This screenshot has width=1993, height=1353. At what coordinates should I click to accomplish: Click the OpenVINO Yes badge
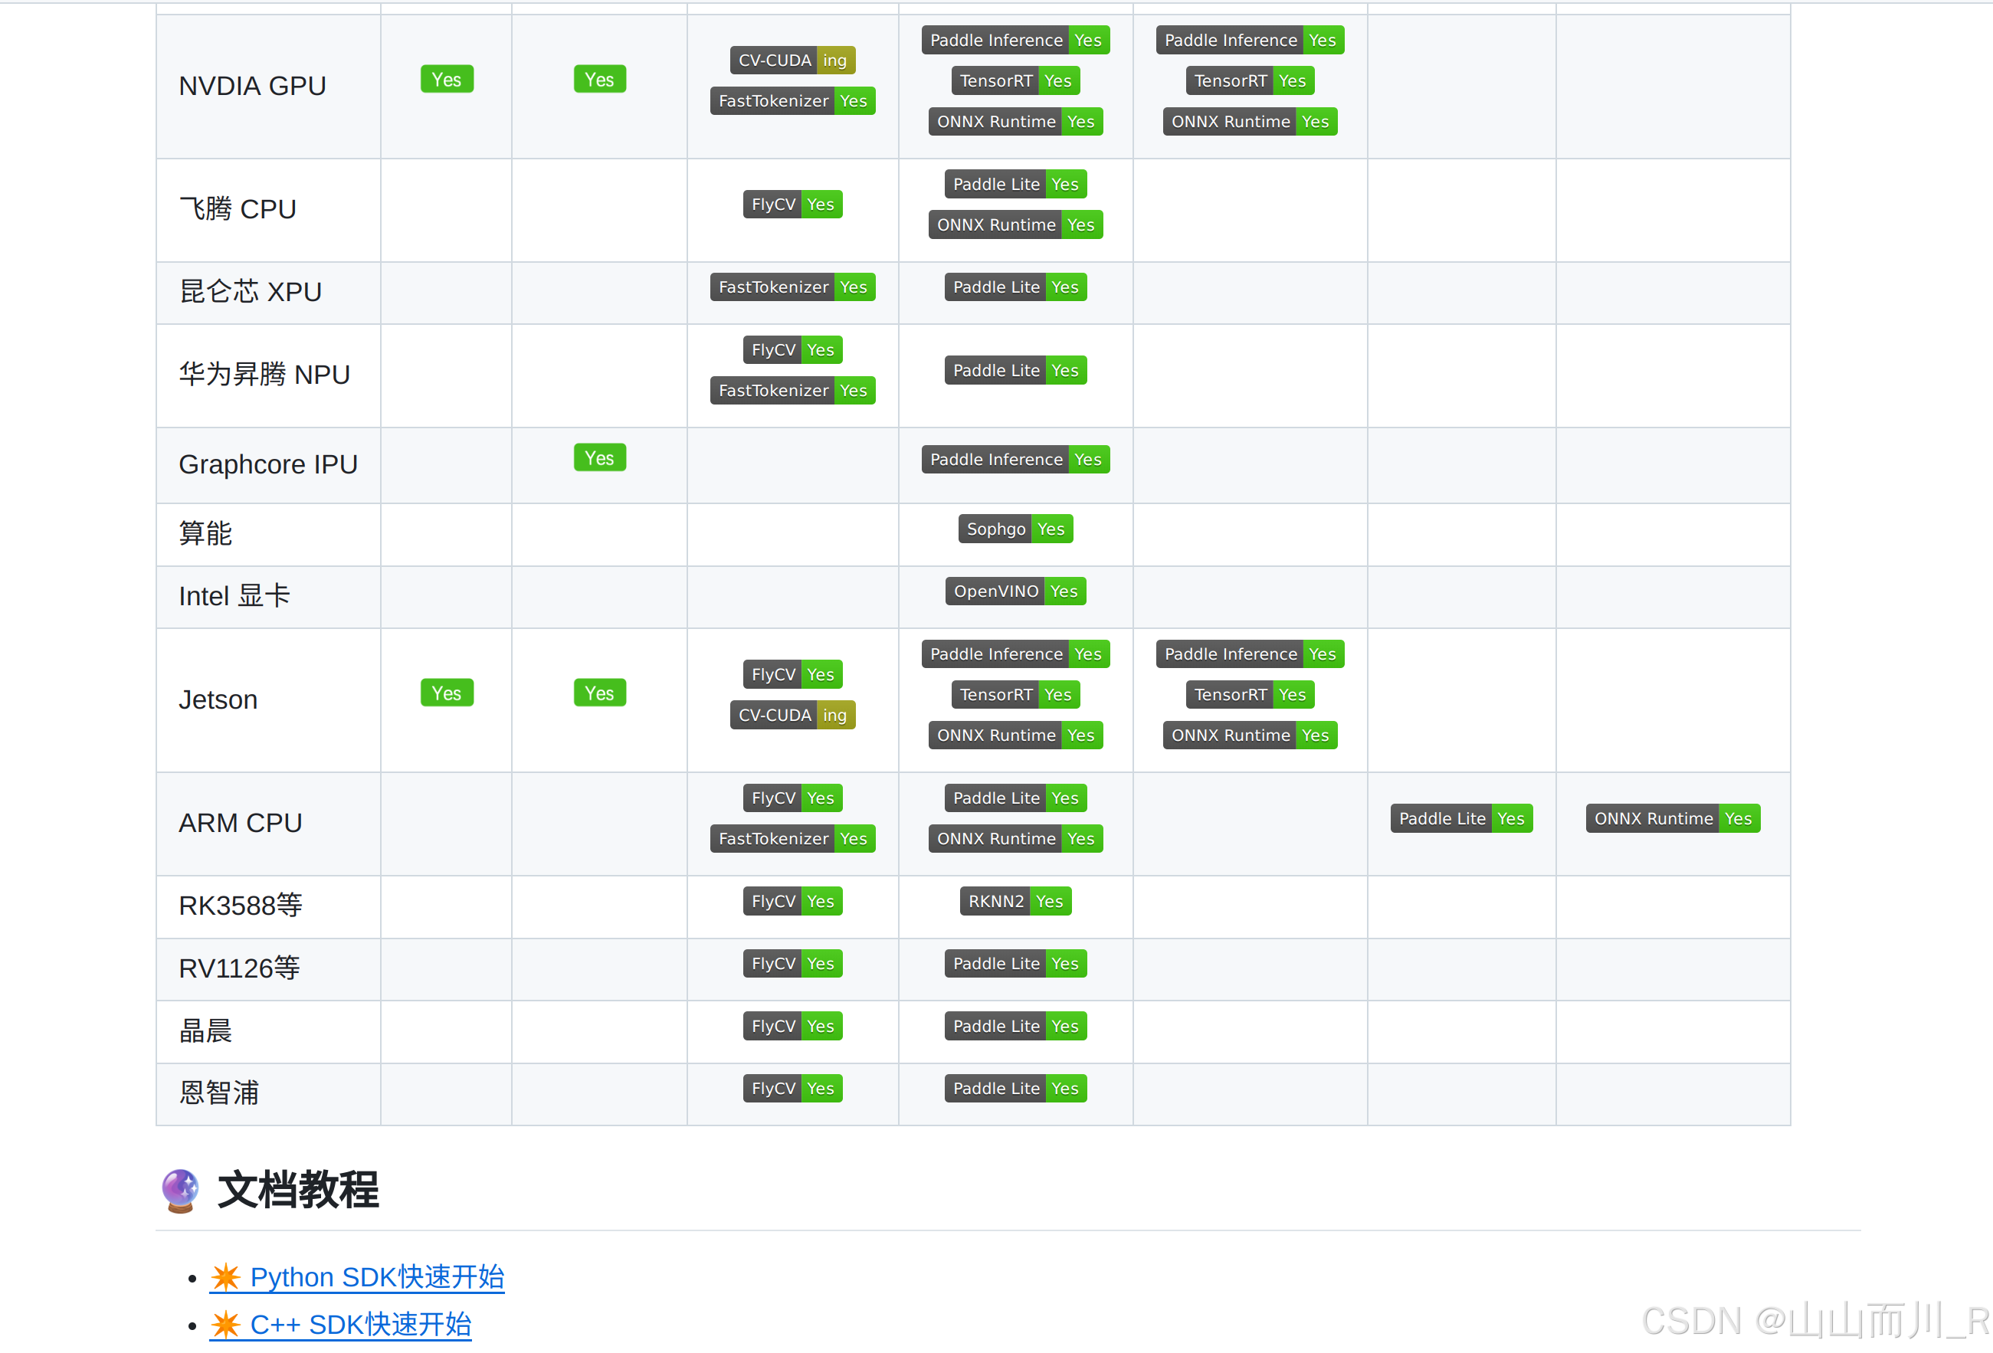[1015, 591]
